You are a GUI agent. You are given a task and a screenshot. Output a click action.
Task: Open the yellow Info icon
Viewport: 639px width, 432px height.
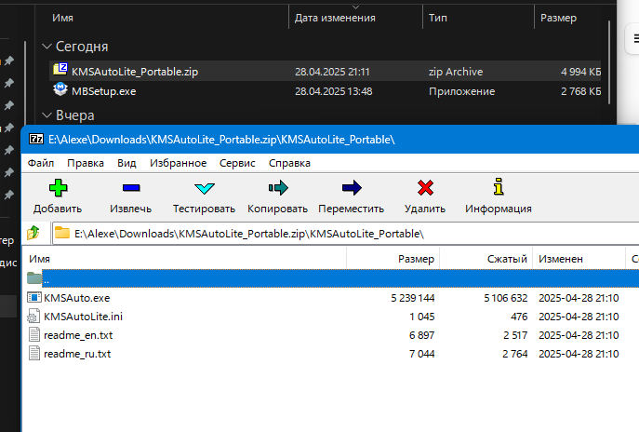click(499, 189)
